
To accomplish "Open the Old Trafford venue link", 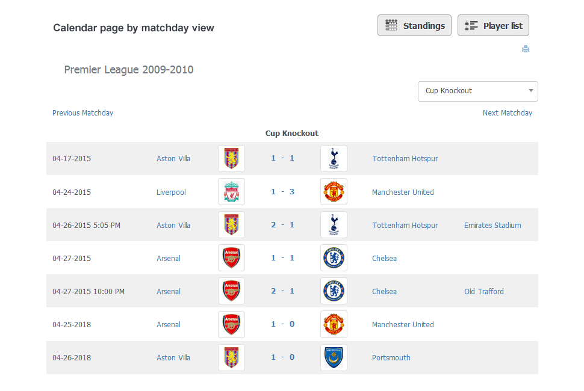I will [484, 291].
